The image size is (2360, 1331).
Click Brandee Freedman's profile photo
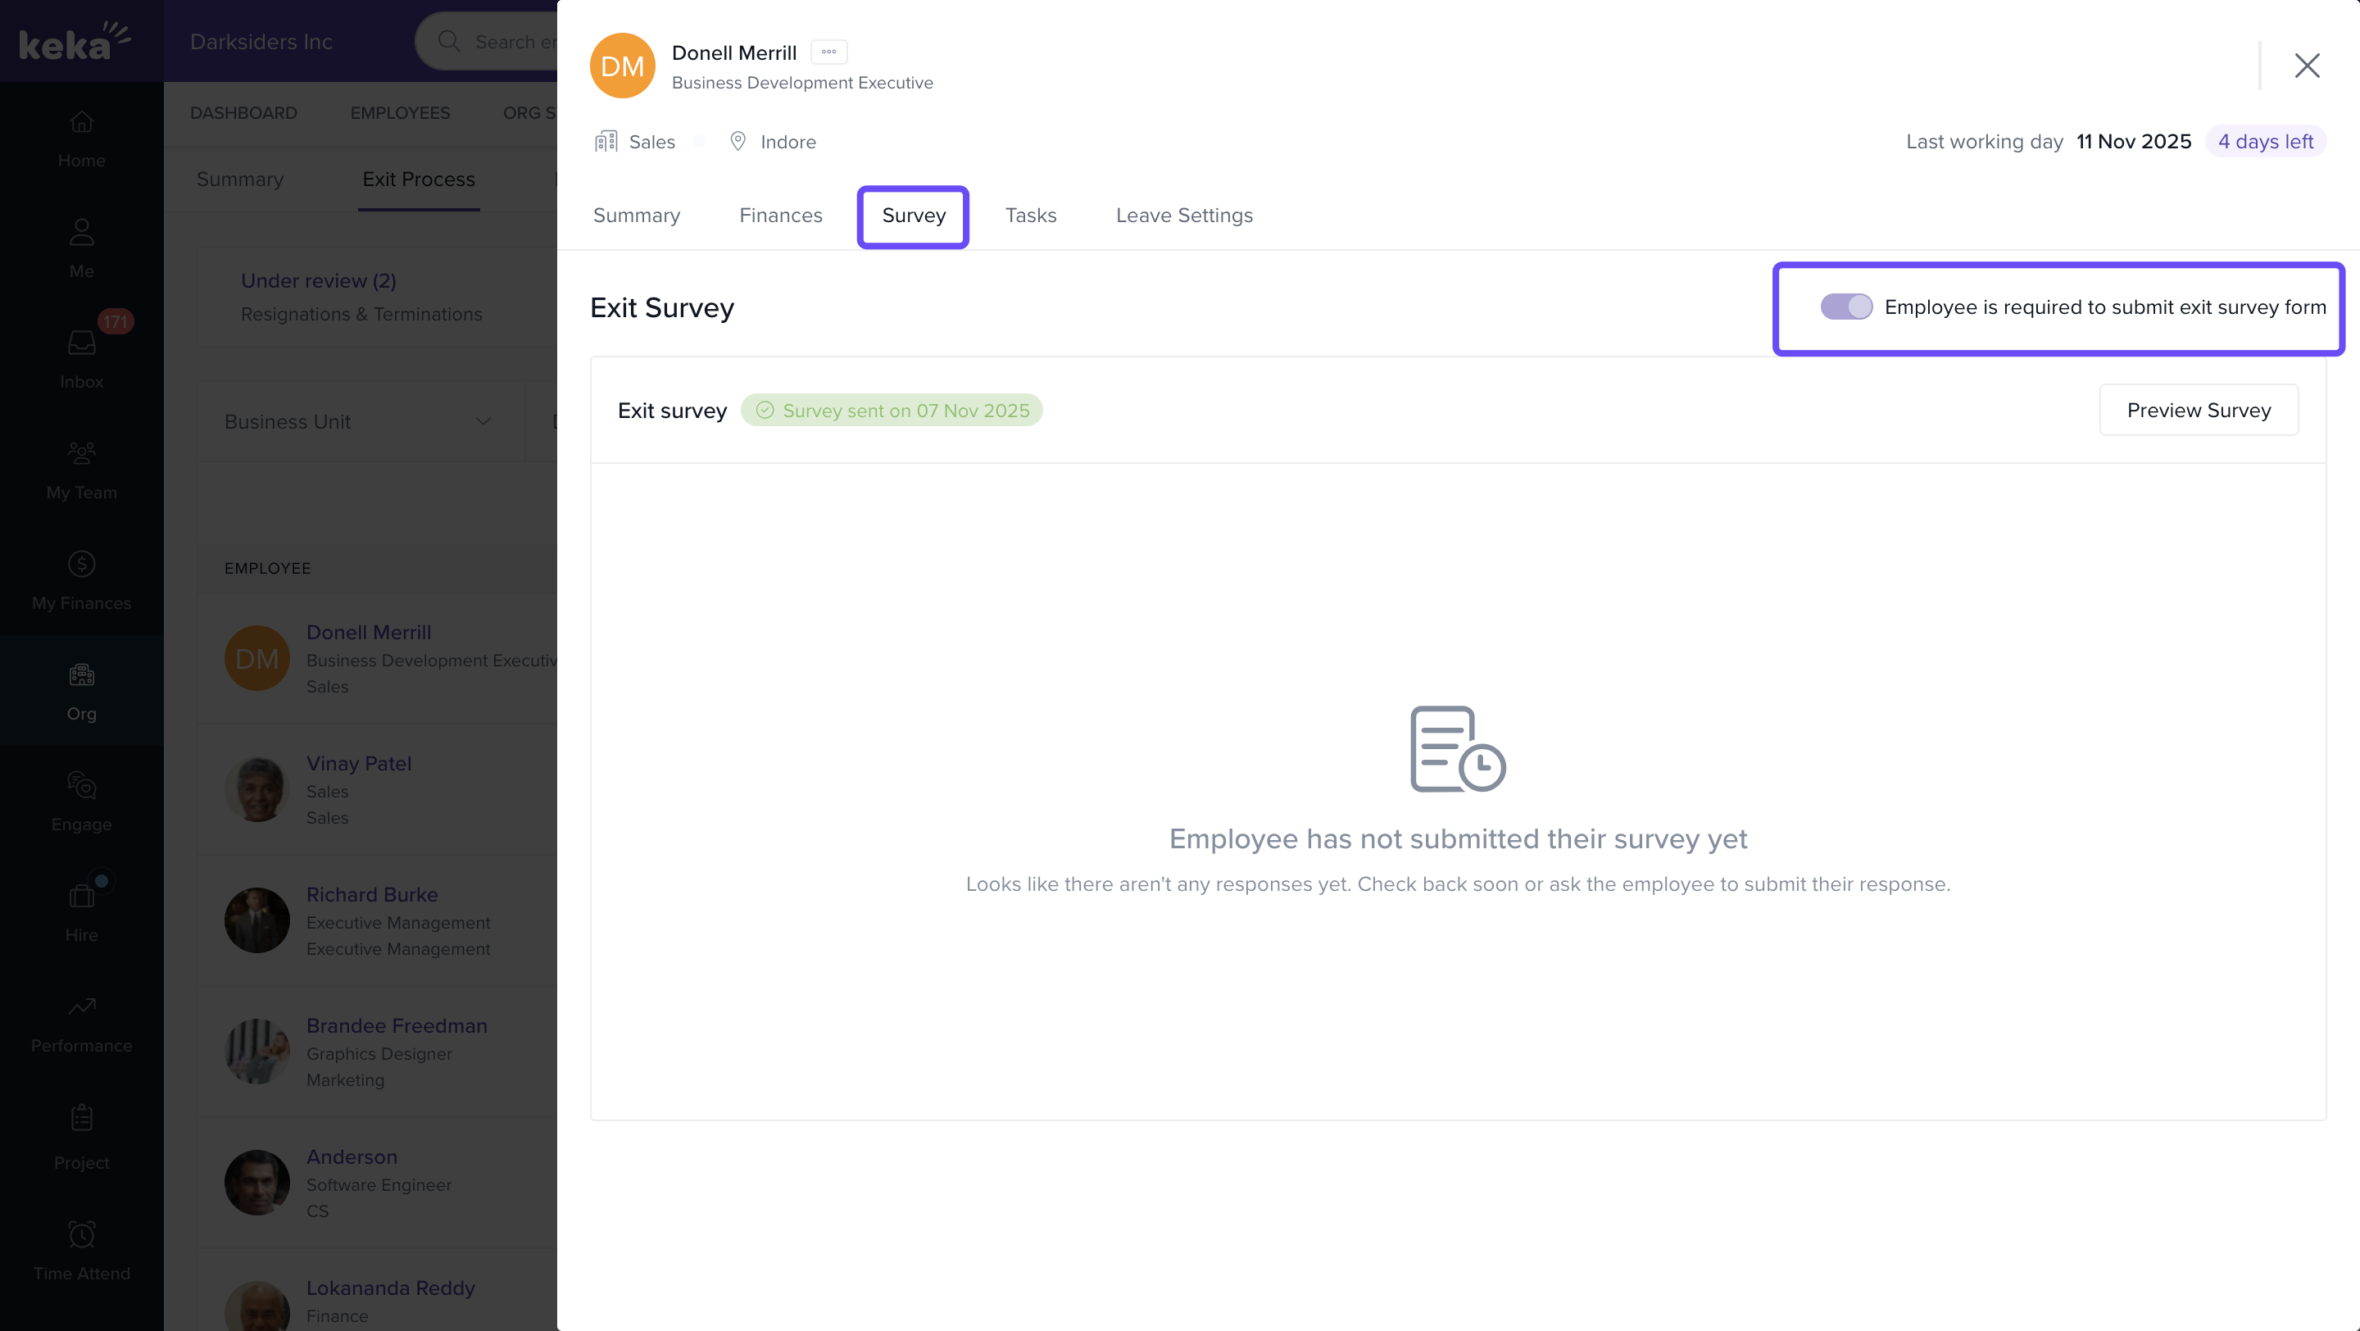[x=256, y=1051]
